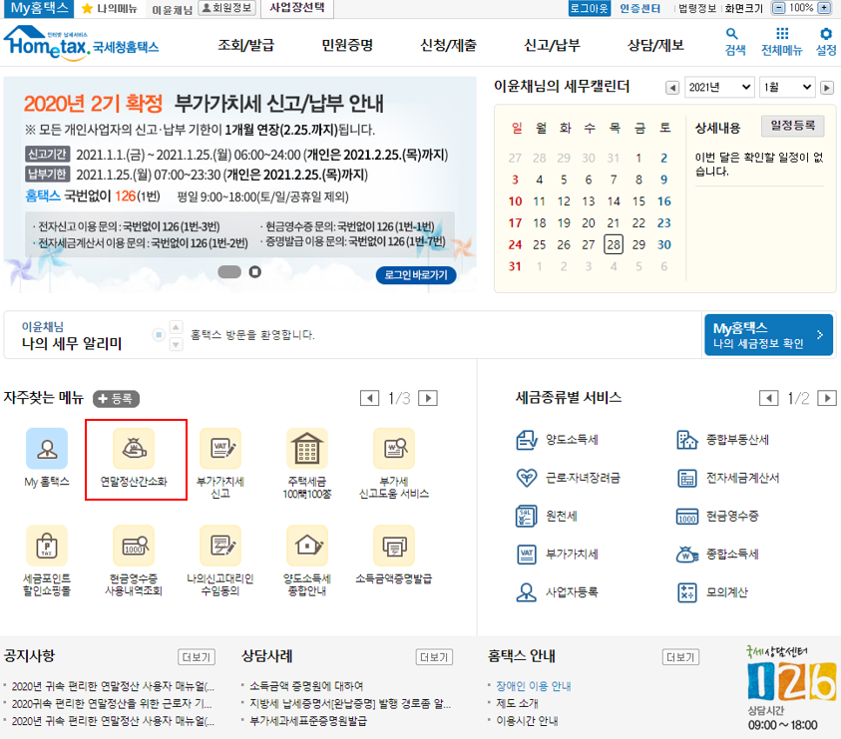
Task: Click 로그인바로가기 button
Action: coord(416,274)
